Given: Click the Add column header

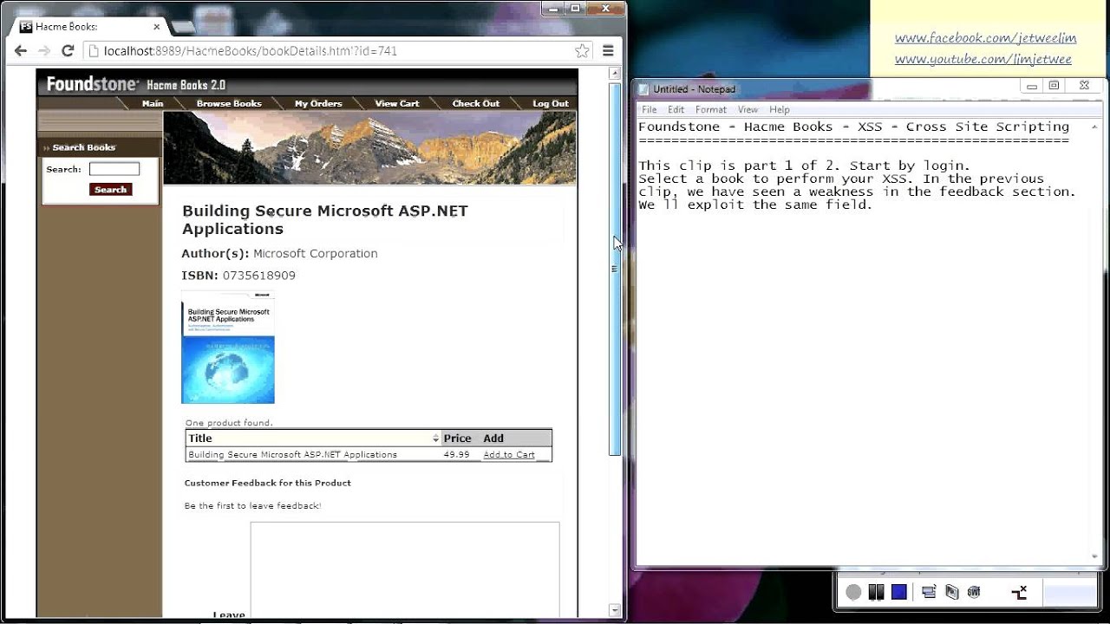Looking at the screenshot, I should point(493,439).
